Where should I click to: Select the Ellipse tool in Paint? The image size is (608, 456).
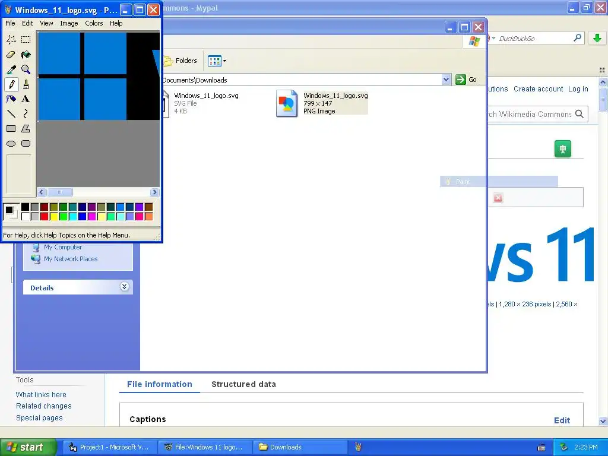[11, 144]
